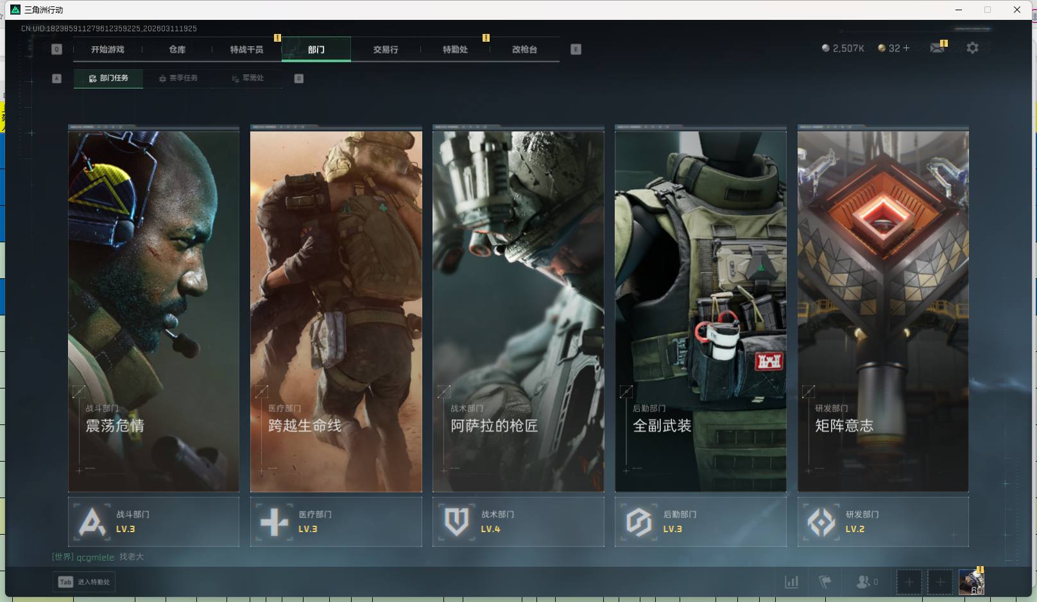Select the 赛季任务 sub-tab

point(178,78)
